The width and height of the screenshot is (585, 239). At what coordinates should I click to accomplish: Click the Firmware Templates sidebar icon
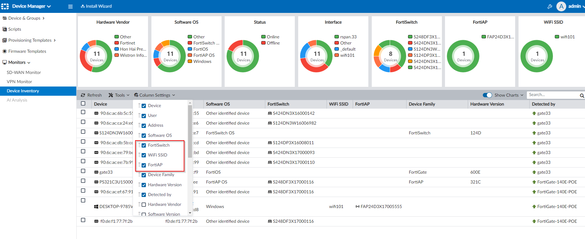tap(5, 51)
